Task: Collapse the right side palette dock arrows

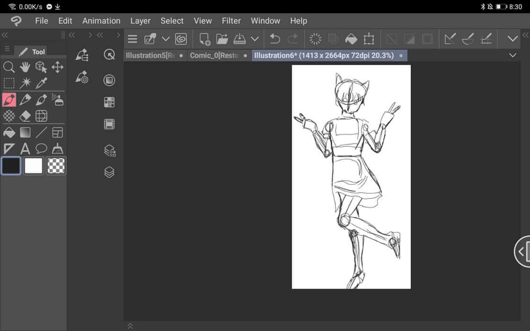Action: [526, 35]
